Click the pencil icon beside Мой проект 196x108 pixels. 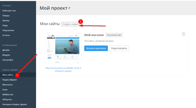pos(69,8)
